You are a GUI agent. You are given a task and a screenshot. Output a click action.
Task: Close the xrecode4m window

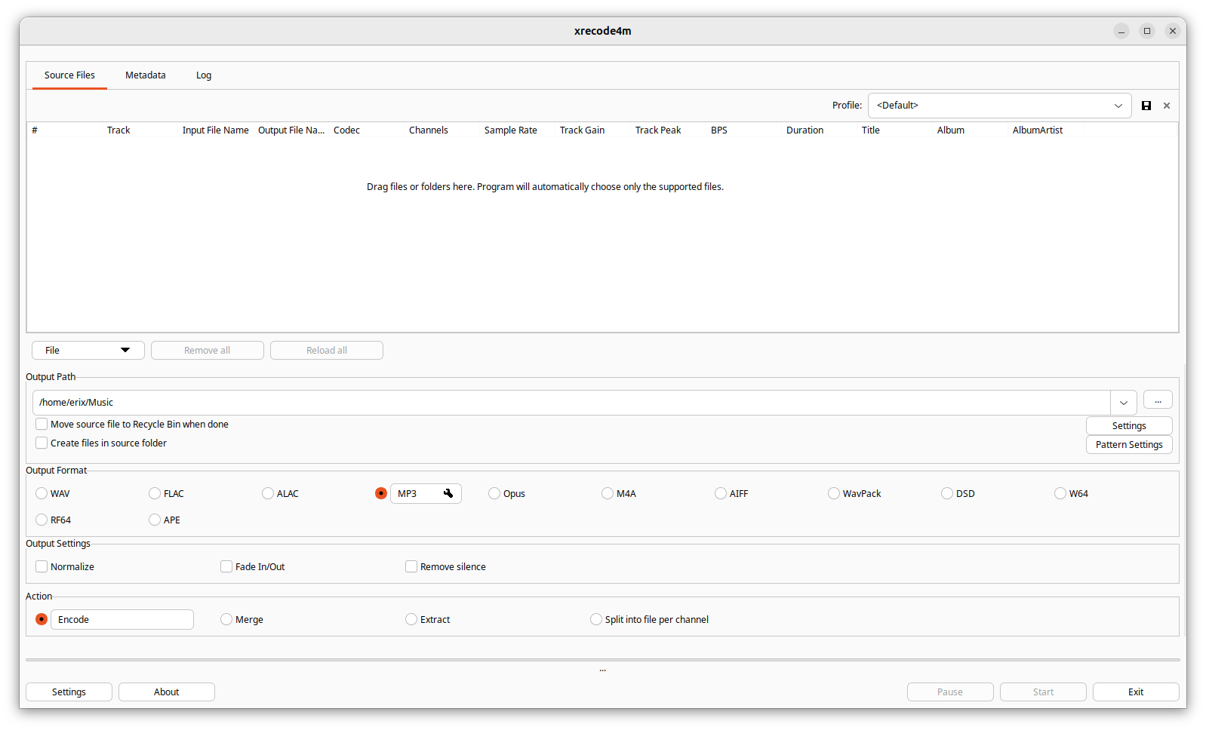(1173, 31)
